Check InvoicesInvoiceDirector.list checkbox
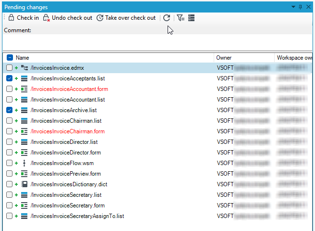 (9, 142)
